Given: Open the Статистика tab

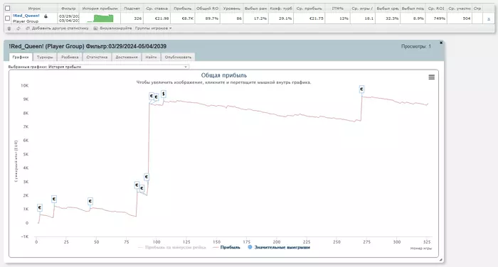Looking at the screenshot, I should point(97,57).
